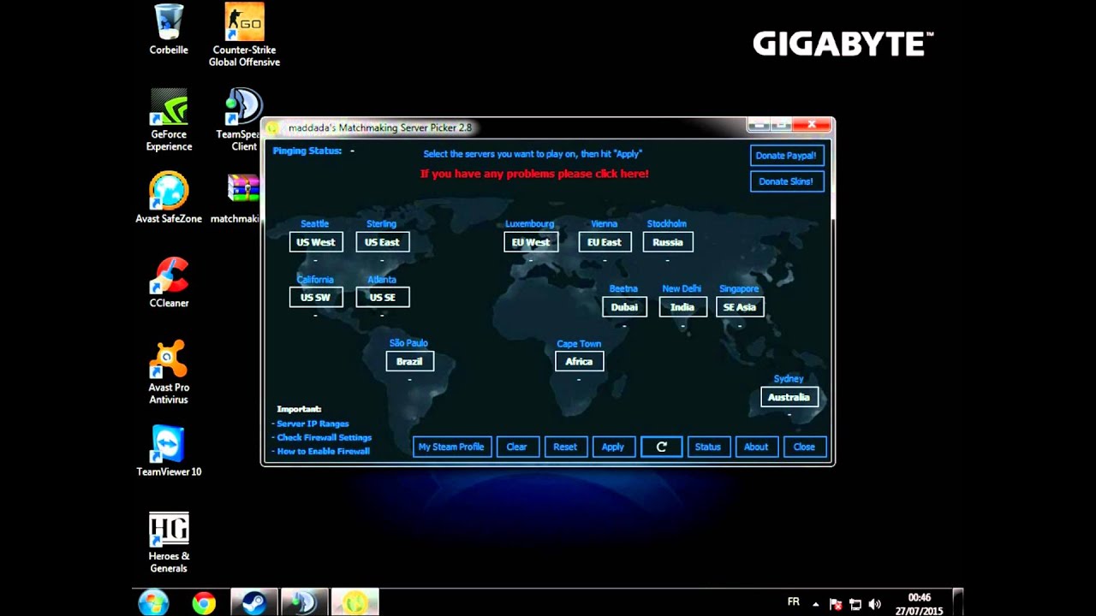Click red problems help link
The height and width of the screenshot is (616, 1096).
click(x=534, y=174)
